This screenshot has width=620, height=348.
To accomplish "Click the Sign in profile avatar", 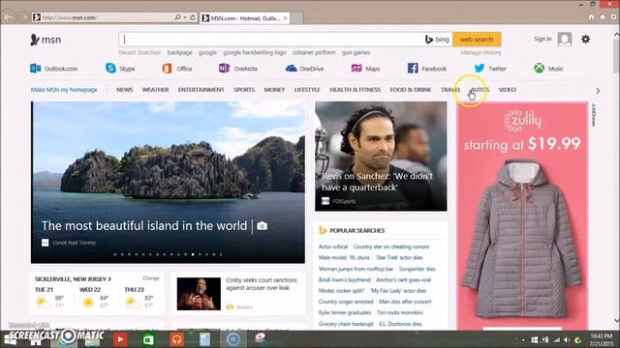I will (x=565, y=39).
